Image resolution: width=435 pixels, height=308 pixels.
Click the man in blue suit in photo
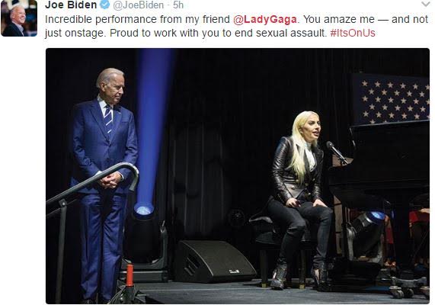[x=104, y=183]
